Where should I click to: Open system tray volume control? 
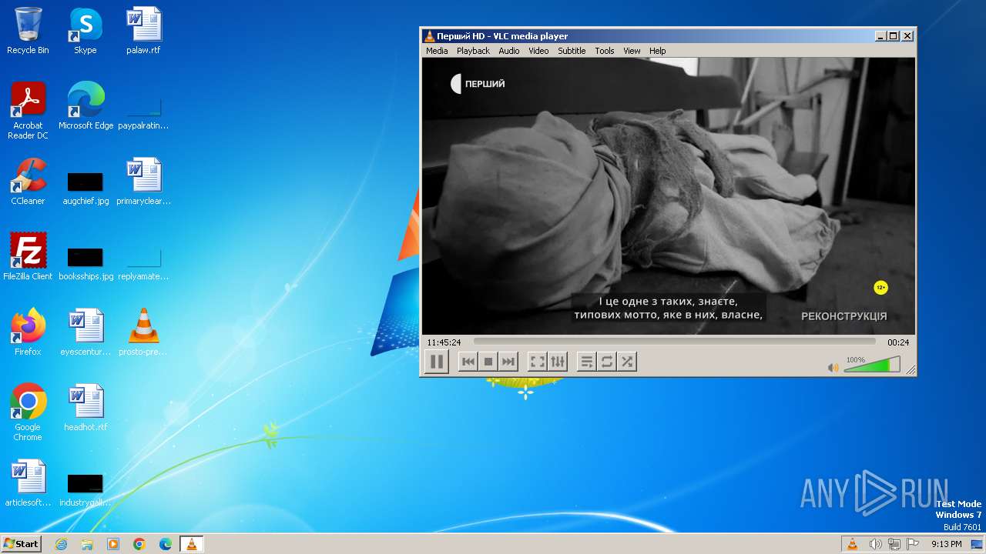[875, 544]
